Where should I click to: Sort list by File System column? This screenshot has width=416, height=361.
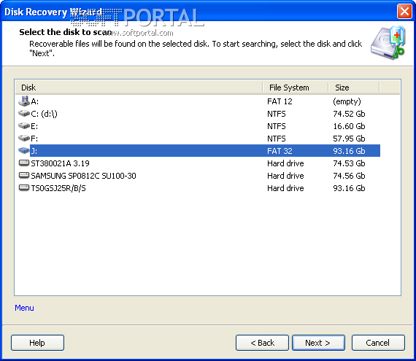[x=296, y=88]
